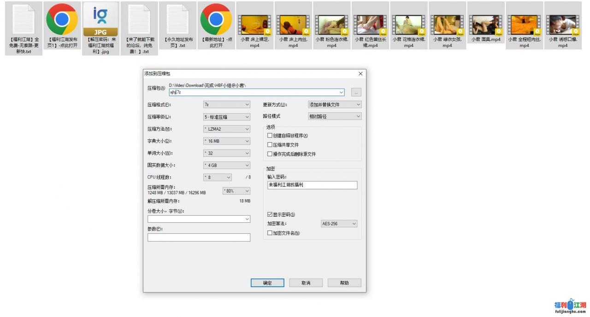
Task: Enable the 加密文件名 checkbox
Action: tap(270, 233)
